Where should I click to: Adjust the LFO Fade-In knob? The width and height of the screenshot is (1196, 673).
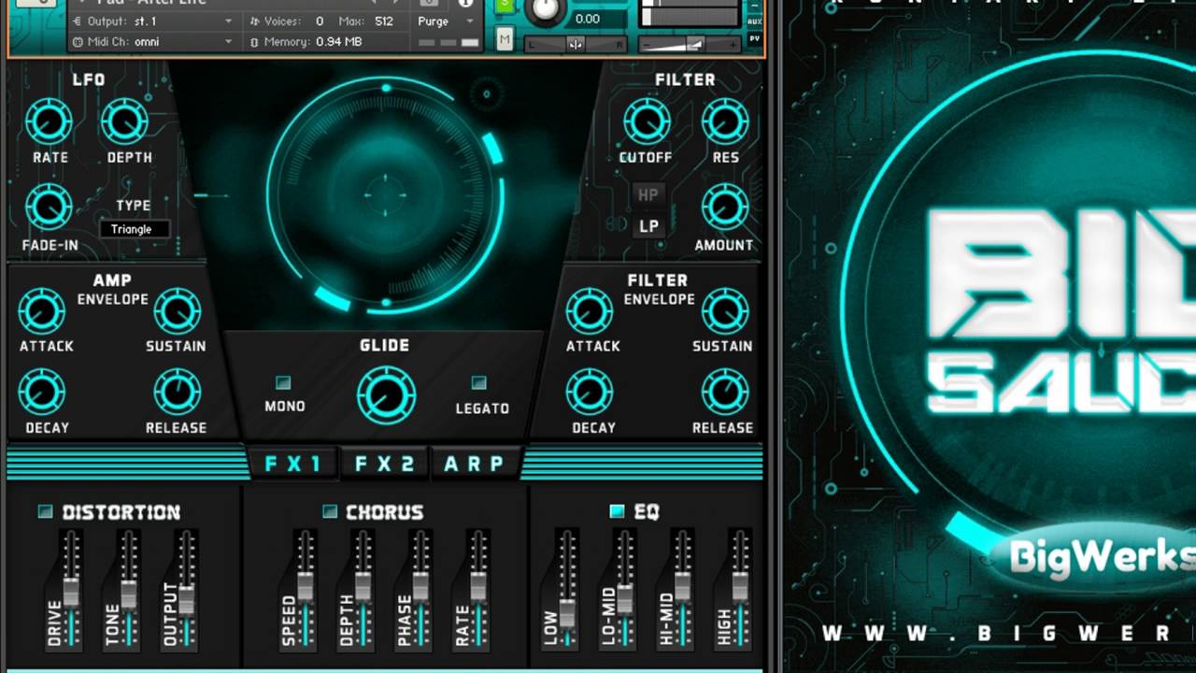pos(49,207)
